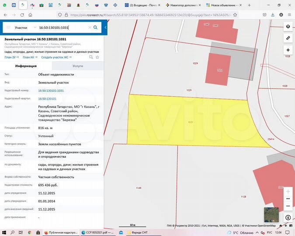Image resolution: width=295 pixels, height=236 pixels.
Task: Open the browser home page
Action: [30, 15]
